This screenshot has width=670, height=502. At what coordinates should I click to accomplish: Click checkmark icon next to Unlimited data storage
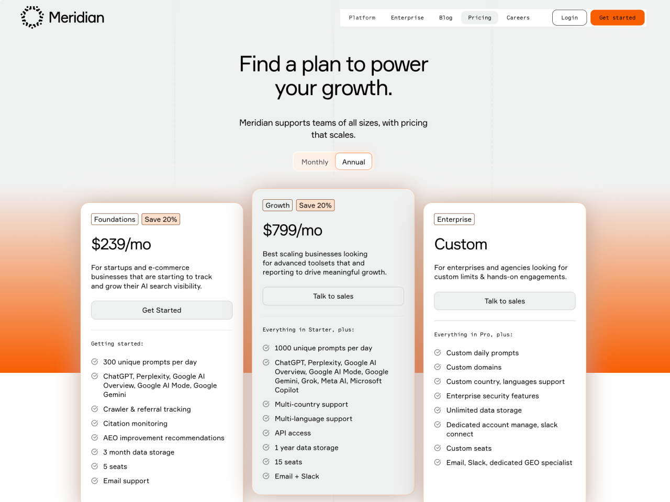pos(438,410)
